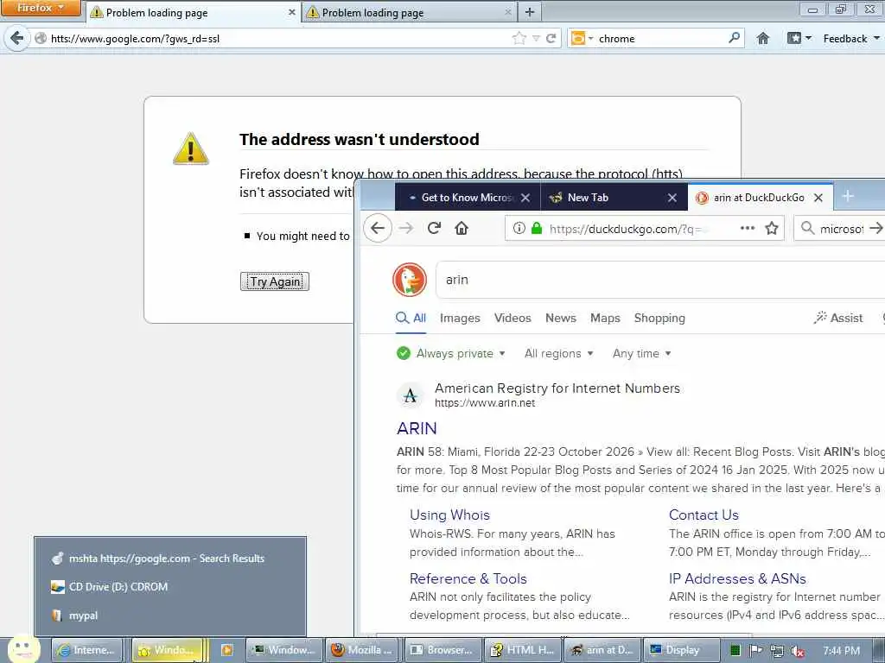The width and height of the screenshot is (885, 663).
Task: Open the Using Whois sublink
Action: pyautogui.click(x=449, y=515)
